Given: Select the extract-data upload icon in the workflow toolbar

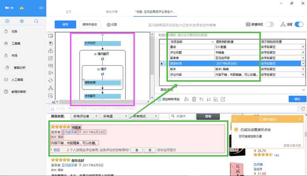Looking at the screenshot, I should 50,51.
